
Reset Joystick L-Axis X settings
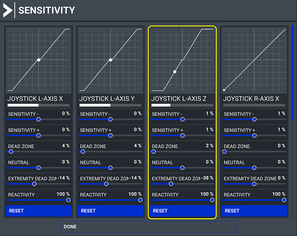point(38,211)
